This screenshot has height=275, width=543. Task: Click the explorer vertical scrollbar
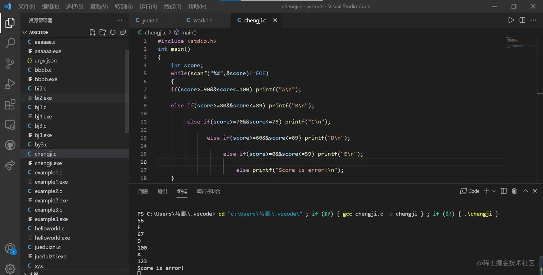pyautogui.click(x=126, y=91)
